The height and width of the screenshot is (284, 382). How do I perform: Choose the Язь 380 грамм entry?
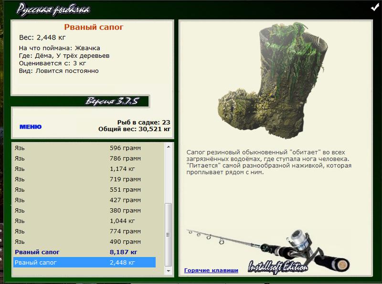click(85, 211)
